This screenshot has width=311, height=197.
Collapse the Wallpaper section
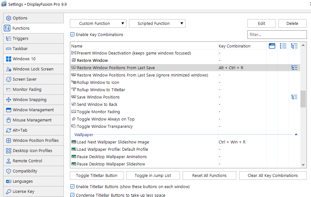click(x=296, y=135)
